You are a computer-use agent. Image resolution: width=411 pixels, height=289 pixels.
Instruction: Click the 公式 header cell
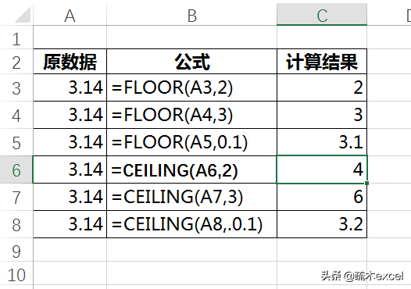[x=192, y=61]
